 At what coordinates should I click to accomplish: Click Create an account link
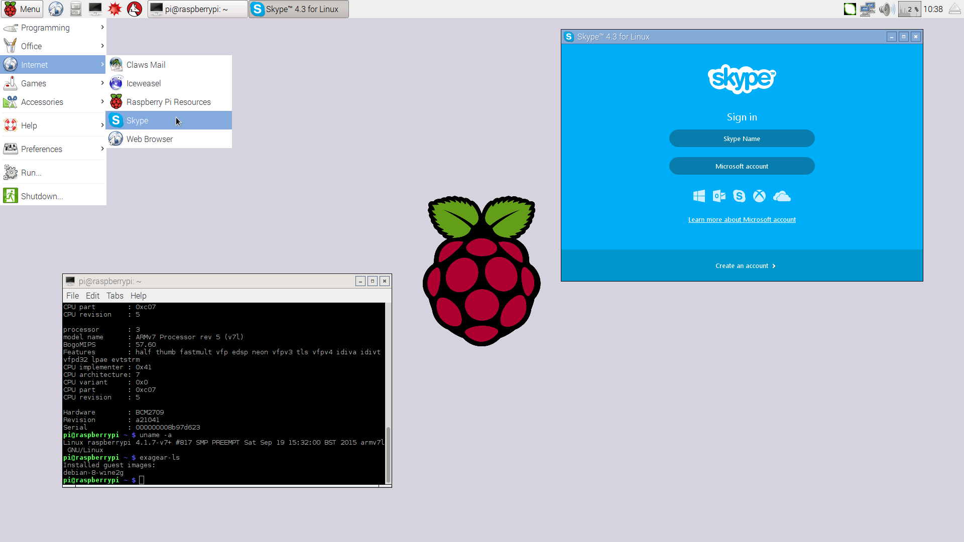coord(745,266)
